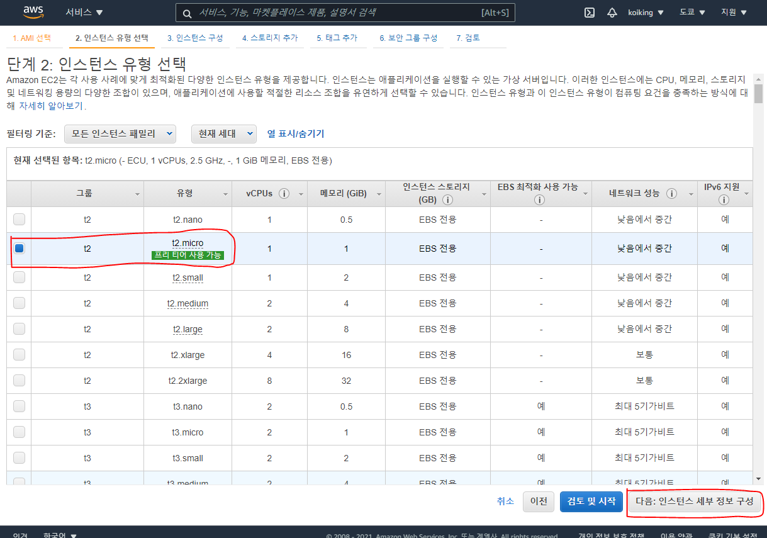Screen dimensions: 767x538
Task: Select the t2.large row checkbox
Action: 20,328
